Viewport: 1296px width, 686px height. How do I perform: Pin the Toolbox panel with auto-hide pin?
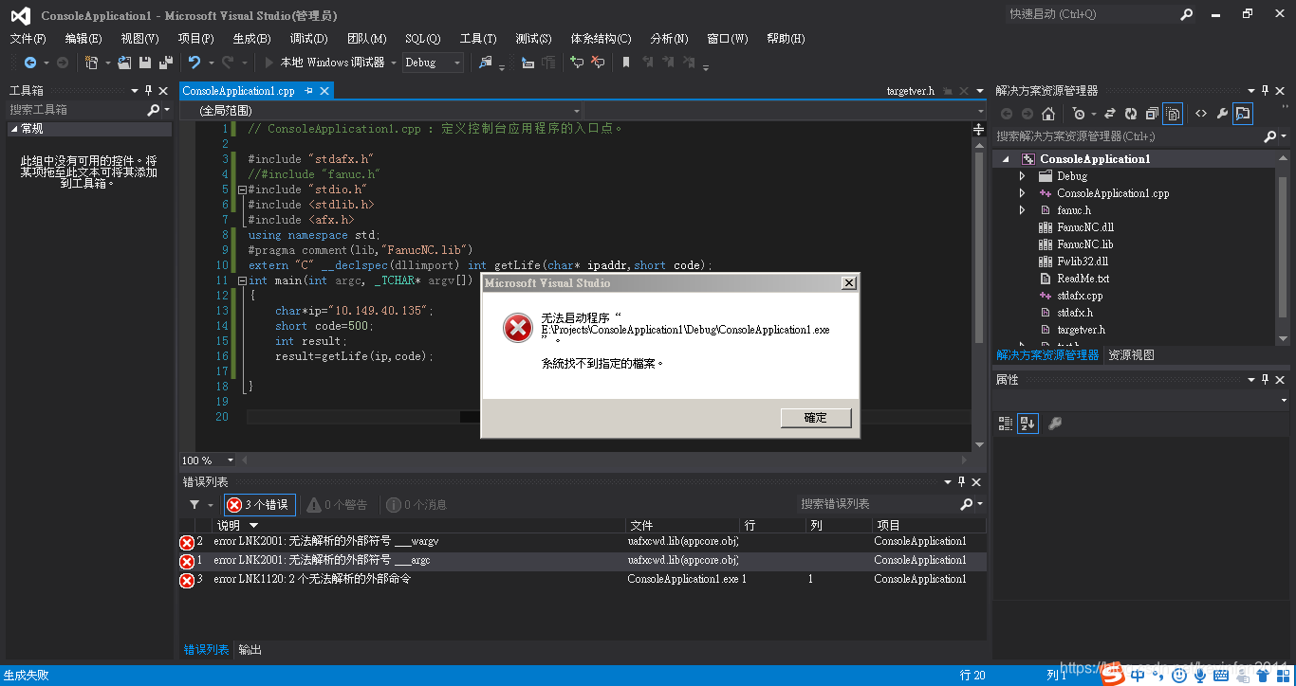tap(148, 91)
